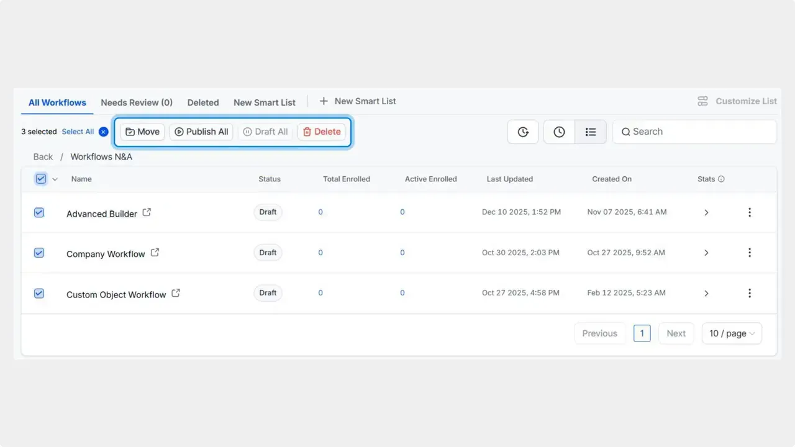The height and width of the screenshot is (447, 795).
Task: Expand stats for Company Workflow row
Action: (x=706, y=253)
